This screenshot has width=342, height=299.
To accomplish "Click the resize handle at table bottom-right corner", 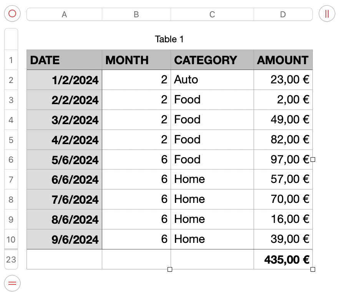I will pyautogui.click(x=313, y=269).
